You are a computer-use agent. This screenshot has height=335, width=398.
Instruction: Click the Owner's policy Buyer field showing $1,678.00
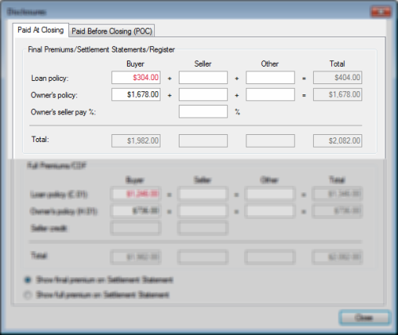point(136,94)
